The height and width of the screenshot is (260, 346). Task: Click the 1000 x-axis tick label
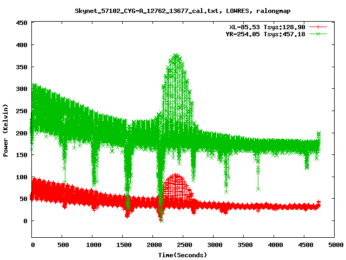94,245
